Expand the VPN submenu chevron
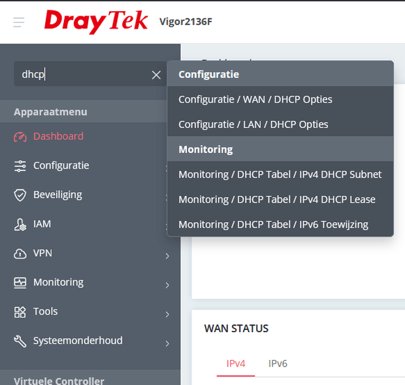 [x=167, y=256]
